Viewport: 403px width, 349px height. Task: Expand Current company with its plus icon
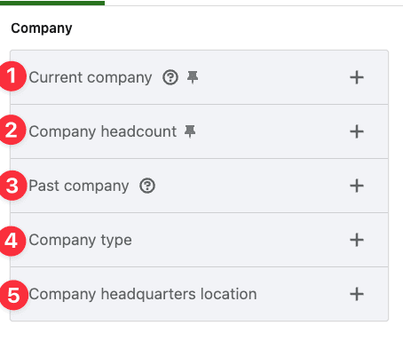357,77
